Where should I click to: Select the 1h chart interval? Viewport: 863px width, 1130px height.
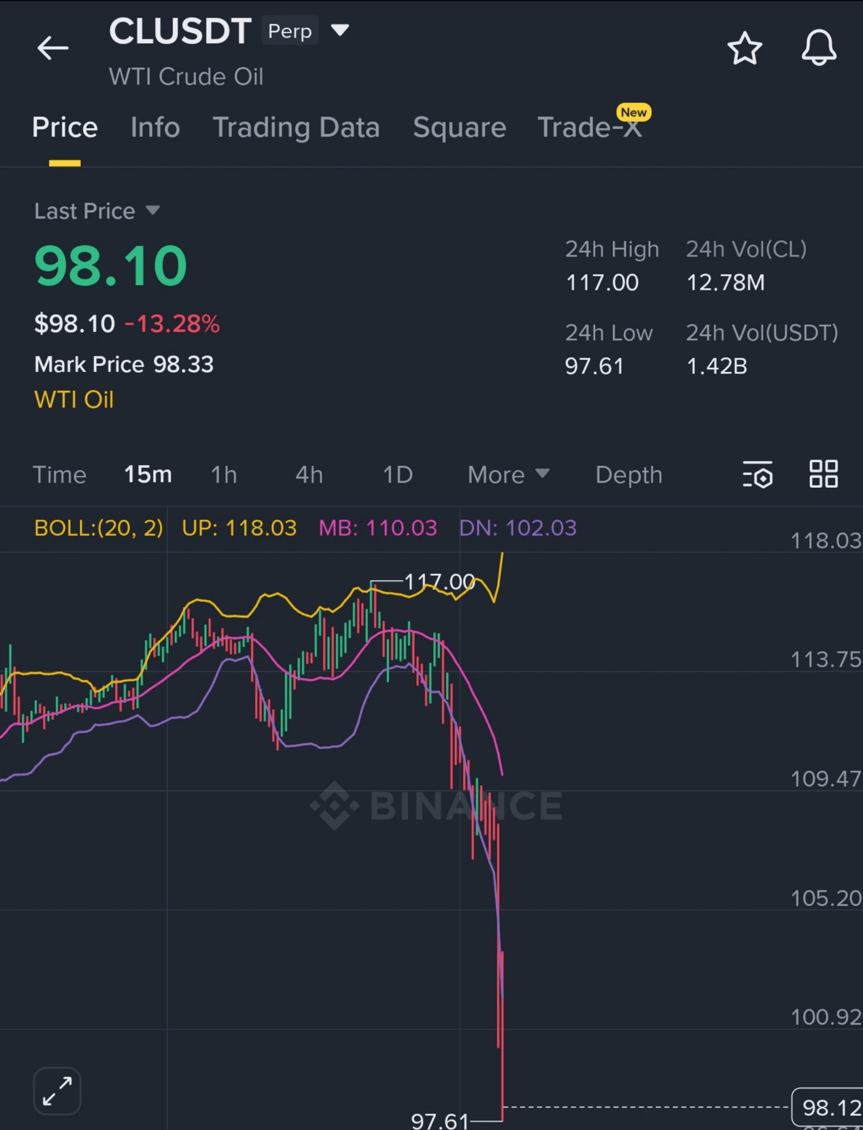pos(224,475)
